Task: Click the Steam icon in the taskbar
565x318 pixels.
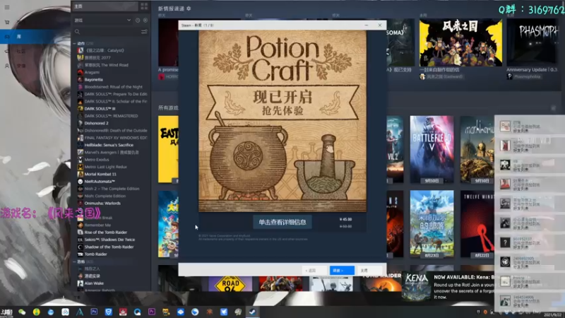Action: 253,312
